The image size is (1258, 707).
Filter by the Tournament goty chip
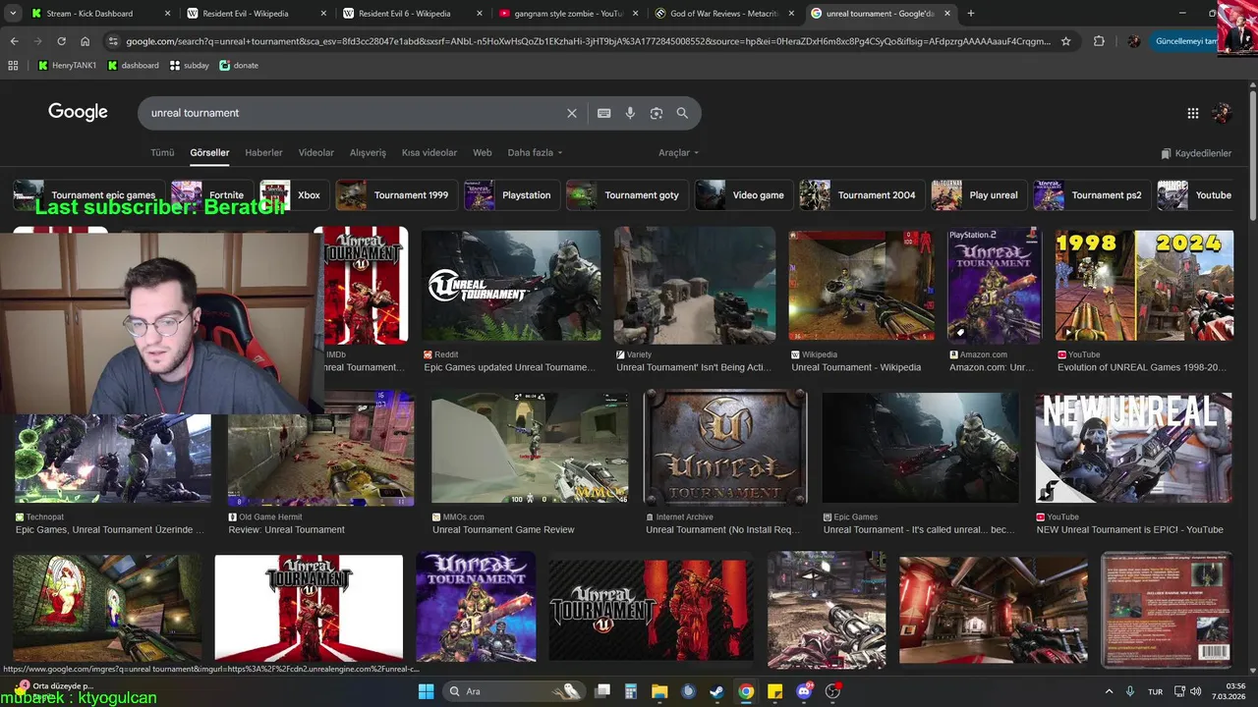[x=625, y=195]
